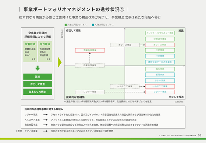This screenshot has height=143, width=206.
Task: Click the legend label 人財活用型ビジネス
Action: click(104, 25)
